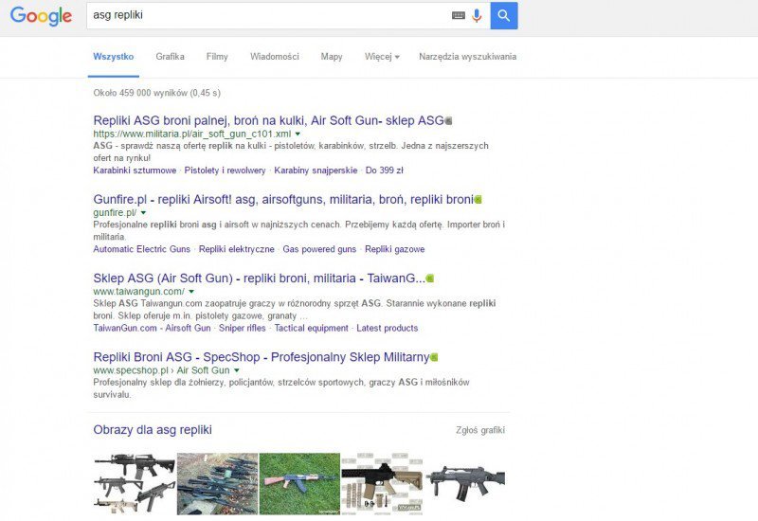The height and width of the screenshot is (521, 758).
Task: Open dropdown arrow next to www.taiwangun.com/ URL
Action: 191,292
